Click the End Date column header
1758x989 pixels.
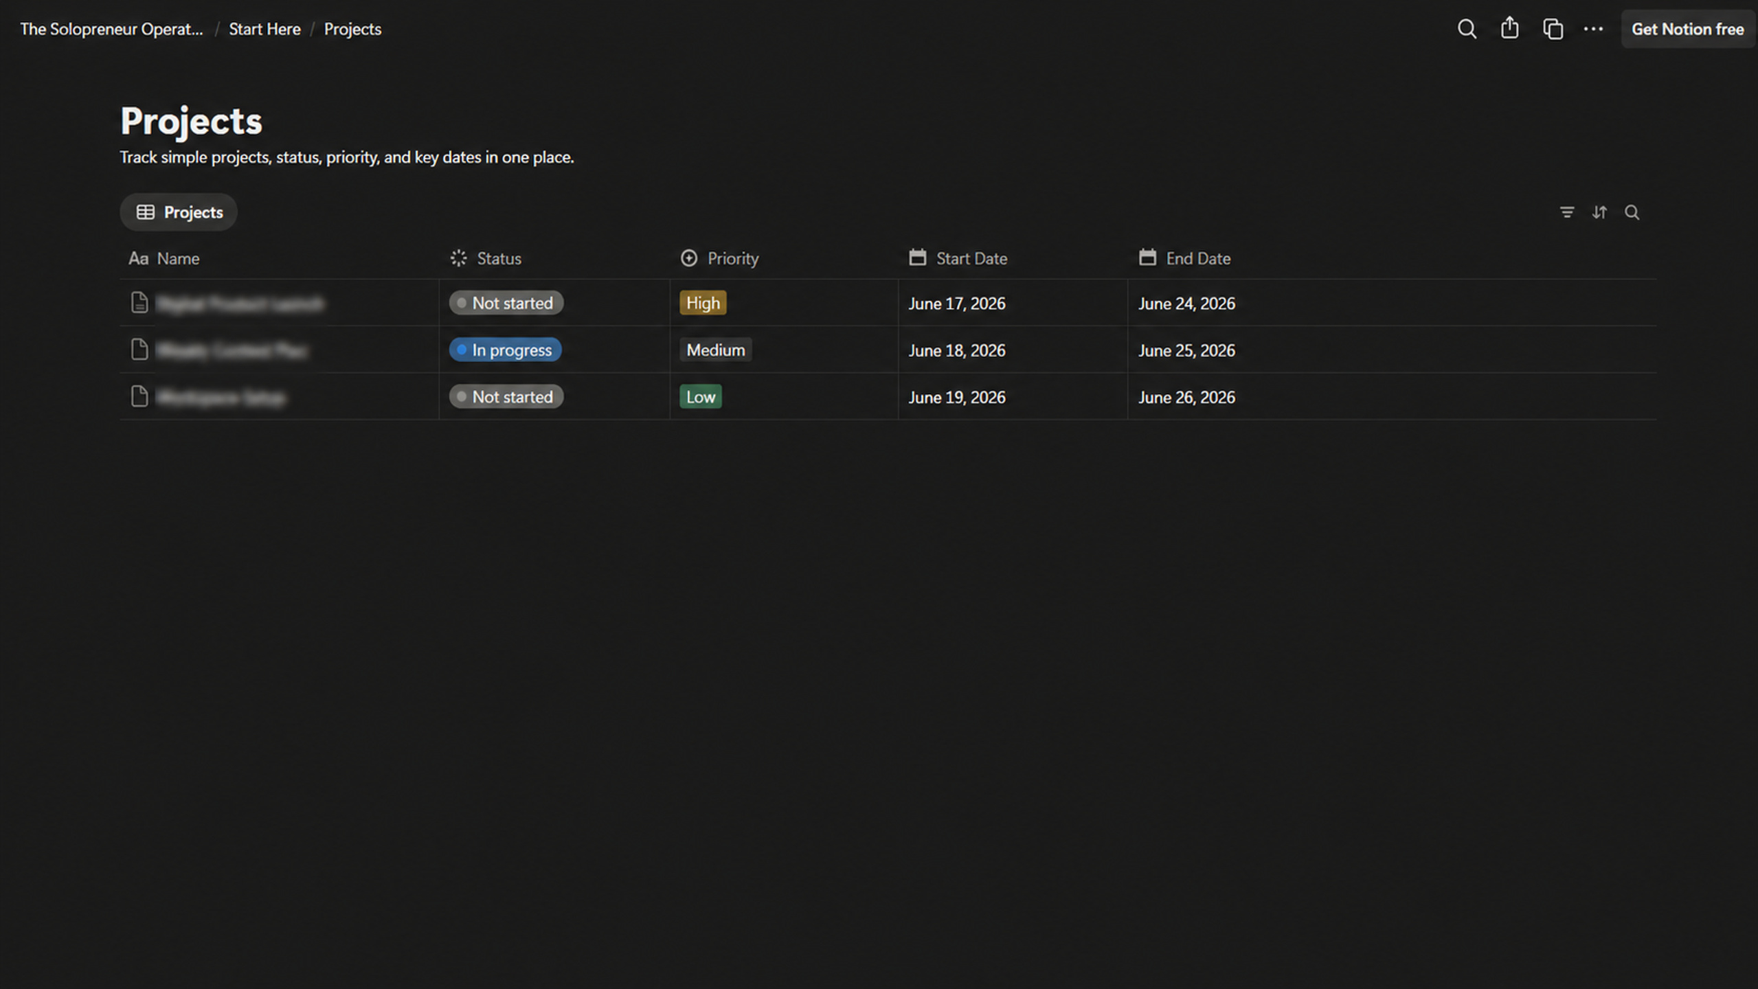tap(1184, 258)
